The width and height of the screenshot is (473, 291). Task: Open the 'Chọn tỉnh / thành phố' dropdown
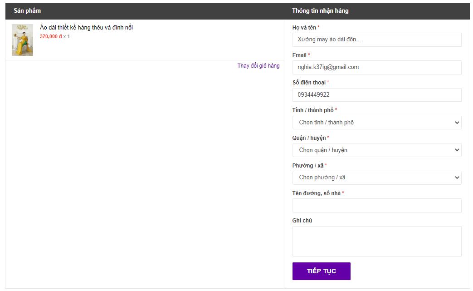(x=377, y=123)
